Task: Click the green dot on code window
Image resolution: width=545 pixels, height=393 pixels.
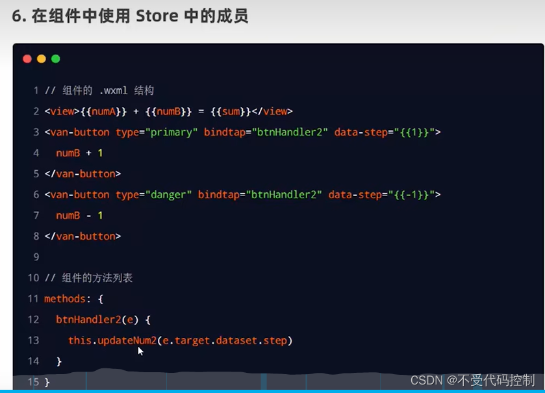Action: click(56, 59)
